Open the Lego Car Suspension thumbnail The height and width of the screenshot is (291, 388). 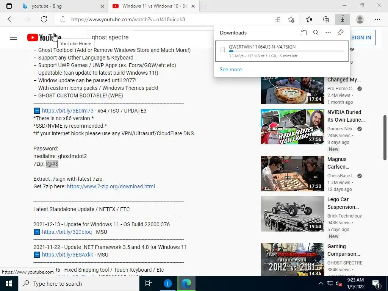292,214
